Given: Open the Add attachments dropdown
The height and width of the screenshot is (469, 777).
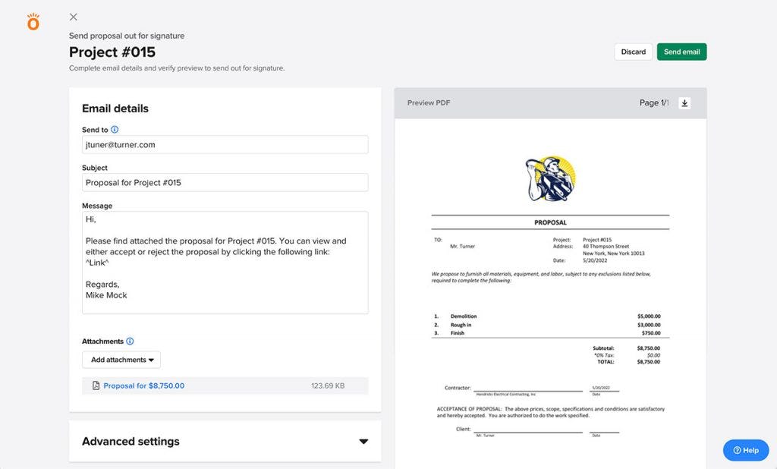Looking at the screenshot, I should click(x=121, y=360).
